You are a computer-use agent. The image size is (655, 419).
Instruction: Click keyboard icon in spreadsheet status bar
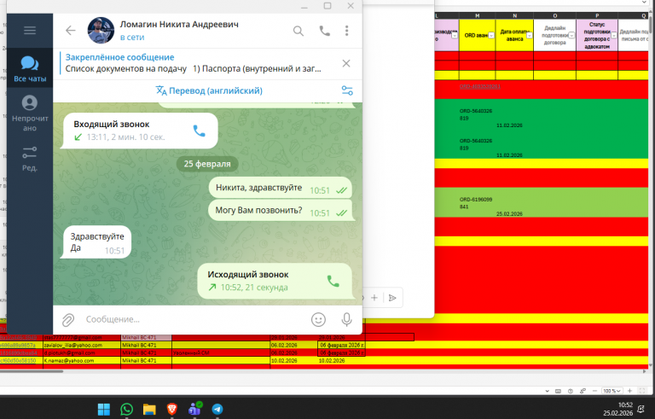pos(558,391)
